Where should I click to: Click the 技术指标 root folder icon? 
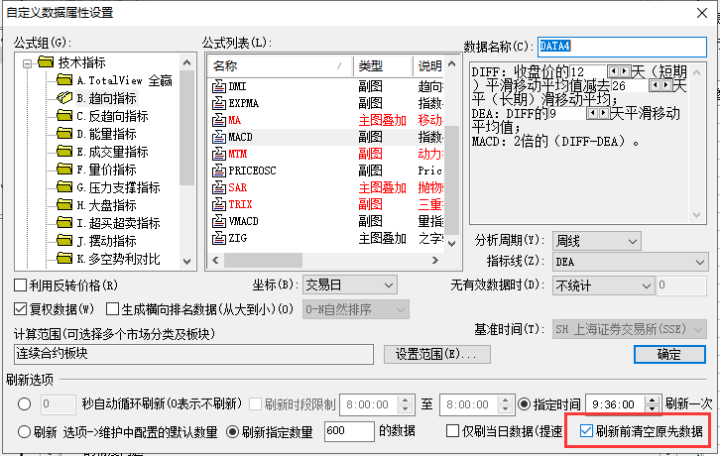click(46, 61)
